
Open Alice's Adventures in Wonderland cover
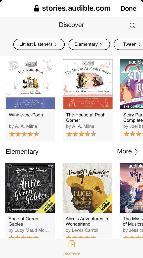[x=87, y=188]
